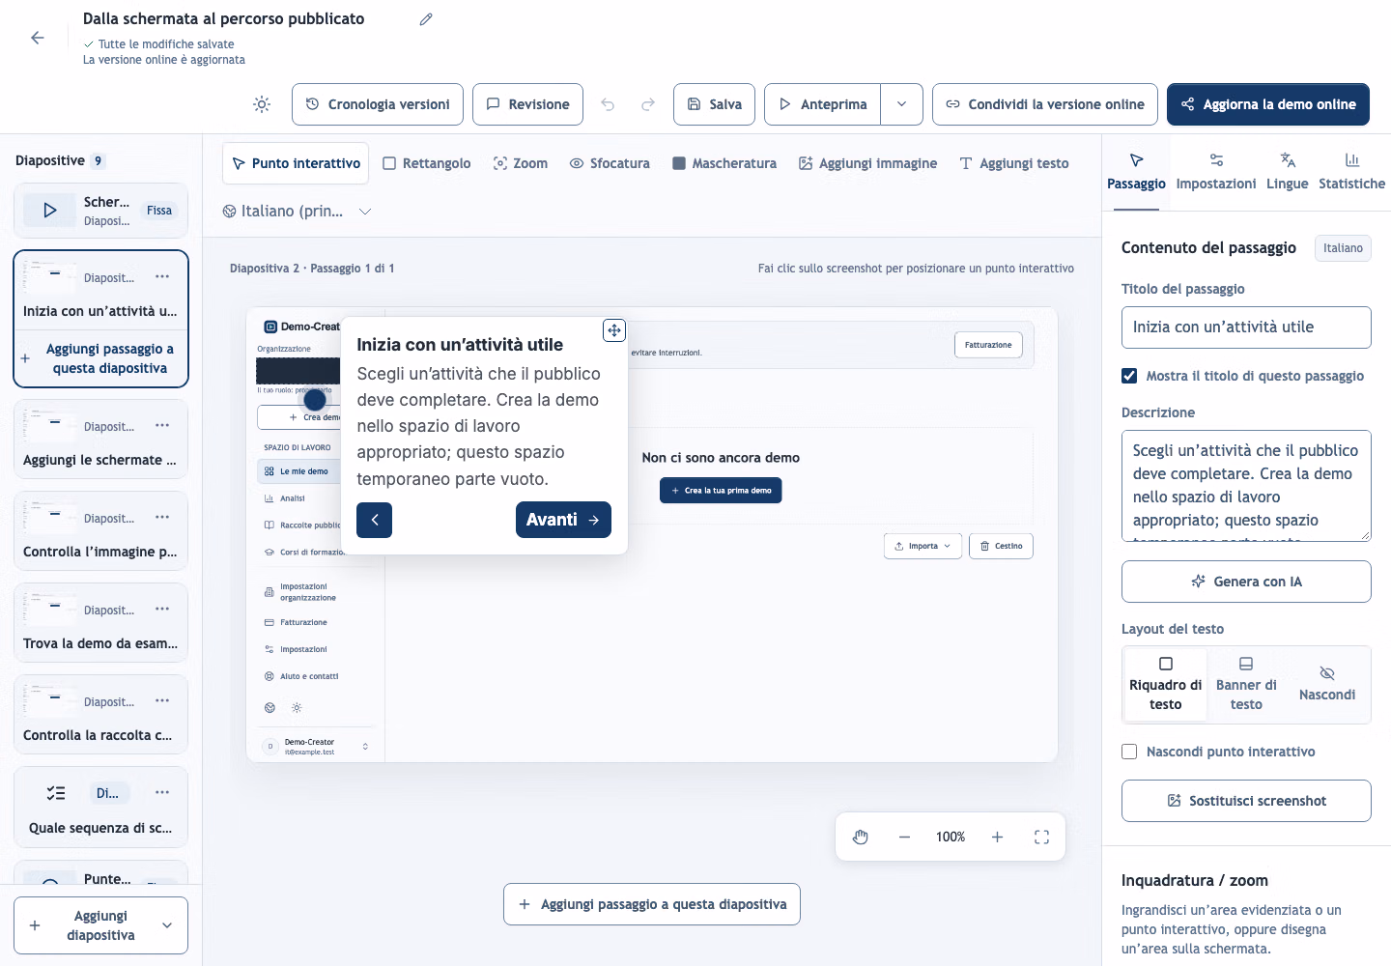Switch to the Passaggio tab
Viewport: 1391px width, 966px height.
click(x=1136, y=172)
